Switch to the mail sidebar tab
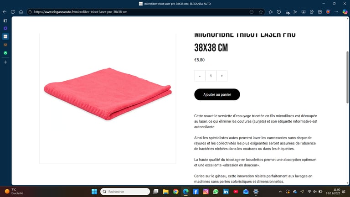Viewport: 350px width, 197px height. 5,45
